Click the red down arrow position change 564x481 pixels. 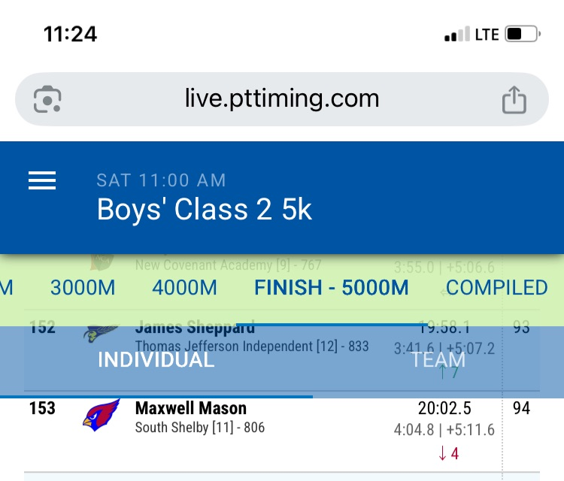(448, 453)
